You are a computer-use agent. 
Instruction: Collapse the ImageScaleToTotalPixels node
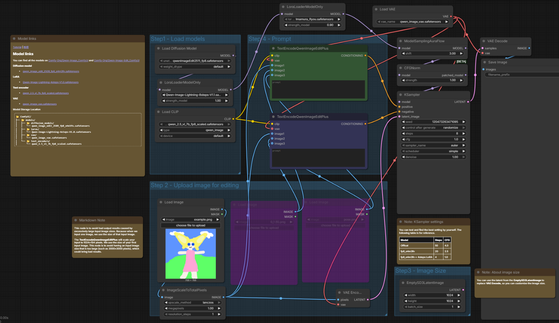[x=164, y=290]
